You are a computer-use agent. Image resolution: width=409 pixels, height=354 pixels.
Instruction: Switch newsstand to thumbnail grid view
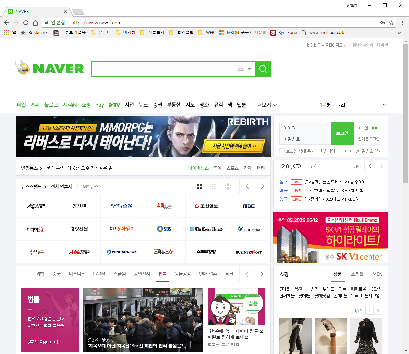[x=199, y=186]
